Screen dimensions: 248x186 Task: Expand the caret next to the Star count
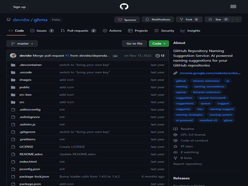click(x=237, y=19)
